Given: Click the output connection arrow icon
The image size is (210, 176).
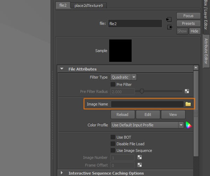Looking at the screenshot, I should point(169,27).
